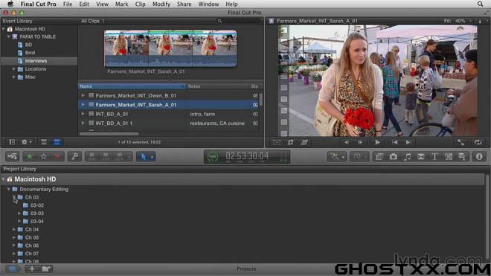Reject selection with the red X icon
Image resolution: width=491 pixels, height=276 pixels.
point(57,156)
